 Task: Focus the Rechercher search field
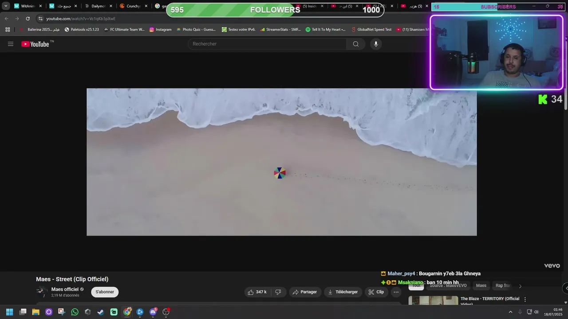tap(267, 44)
